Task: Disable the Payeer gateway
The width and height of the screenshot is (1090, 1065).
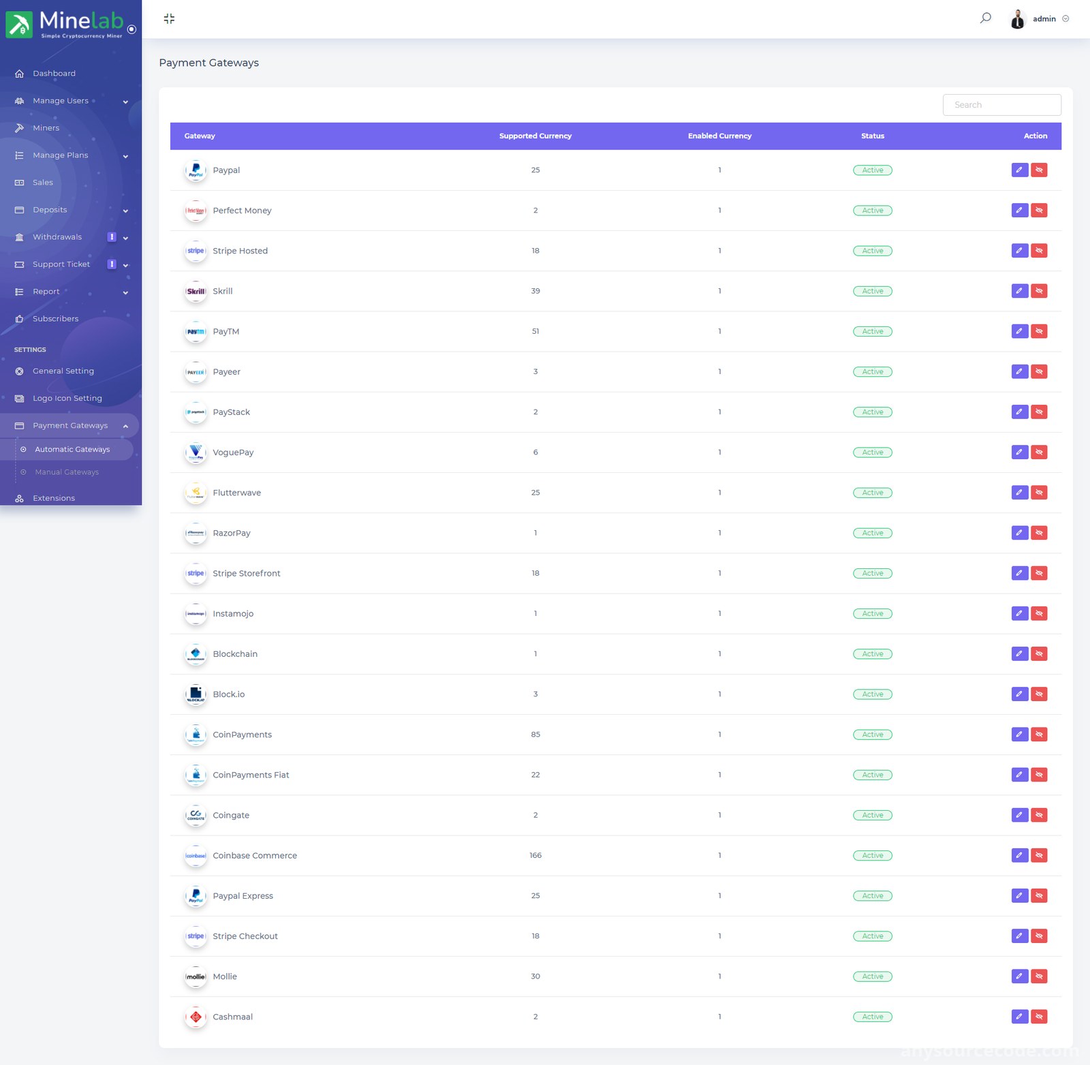Action: [x=1039, y=371]
